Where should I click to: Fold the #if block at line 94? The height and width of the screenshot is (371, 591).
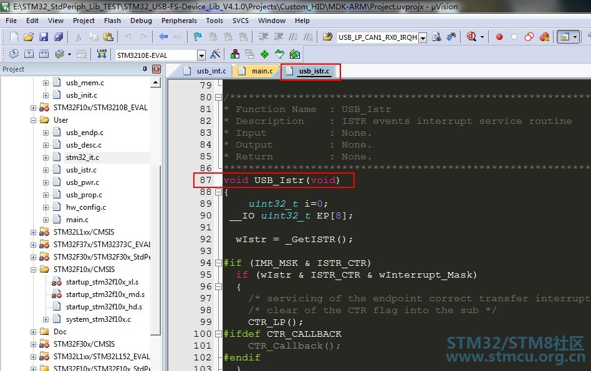coord(218,263)
